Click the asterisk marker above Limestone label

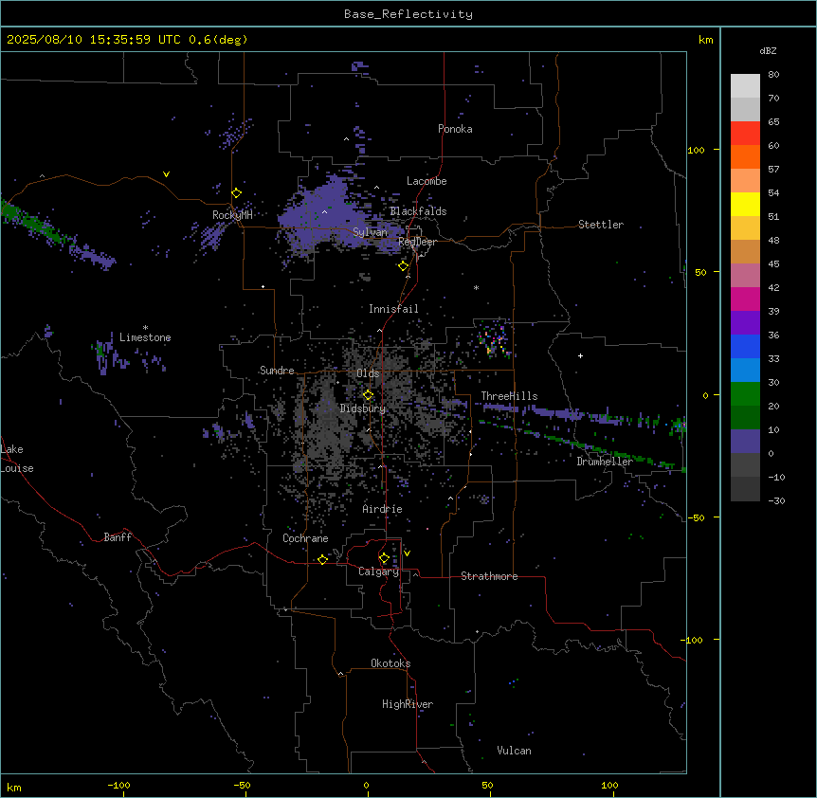pyautogui.click(x=145, y=328)
